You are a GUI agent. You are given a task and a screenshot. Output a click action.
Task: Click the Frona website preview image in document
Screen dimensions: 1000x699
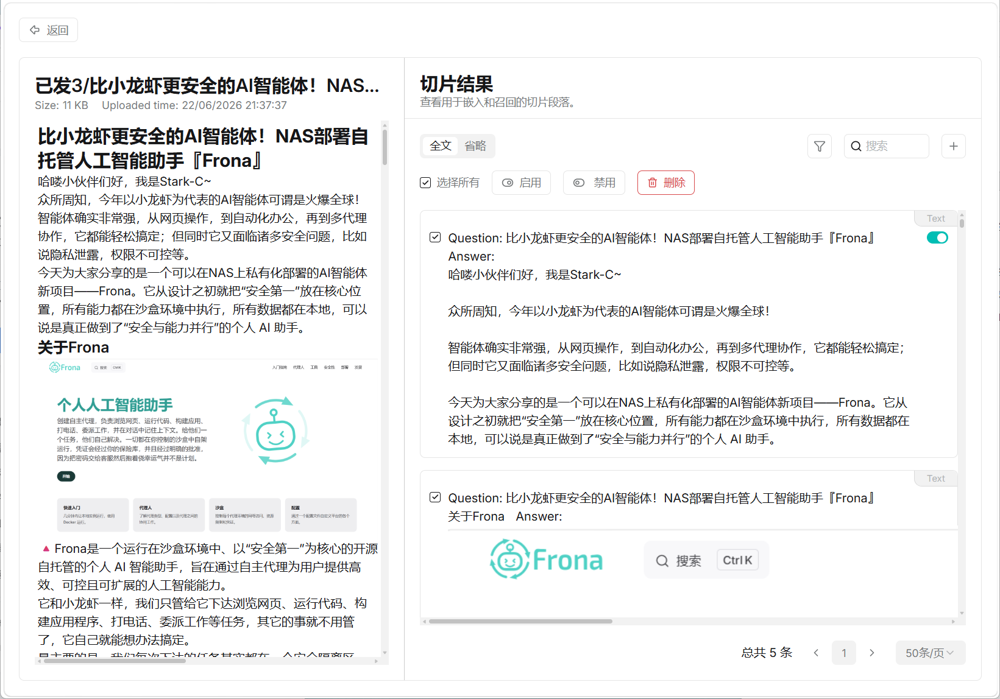coord(207,448)
